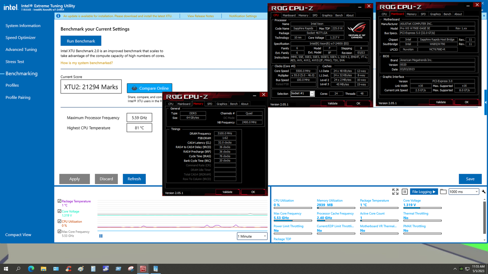This screenshot has height=274, width=488.
Task: Toggle Core Voltage graph checkbox
Action: pyautogui.click(x=59, y=211)
